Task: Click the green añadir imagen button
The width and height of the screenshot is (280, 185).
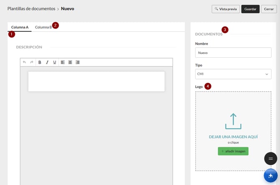Action: coord(233,151)
